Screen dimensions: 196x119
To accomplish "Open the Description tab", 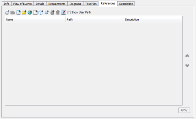I will pyautogui.click(x=126, y=4).
